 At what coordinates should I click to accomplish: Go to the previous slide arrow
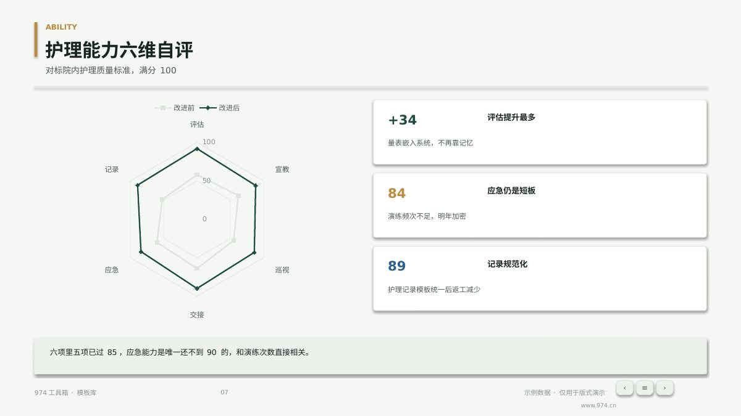click(x=625, y=388)
